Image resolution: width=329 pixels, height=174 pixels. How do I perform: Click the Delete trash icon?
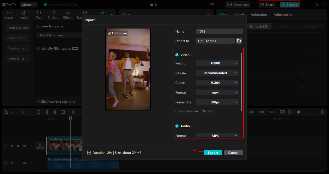pos(63,112)
